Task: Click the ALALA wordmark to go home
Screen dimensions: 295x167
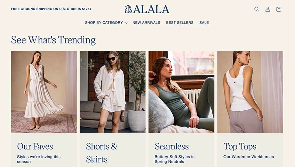Action: click(152, 10)
